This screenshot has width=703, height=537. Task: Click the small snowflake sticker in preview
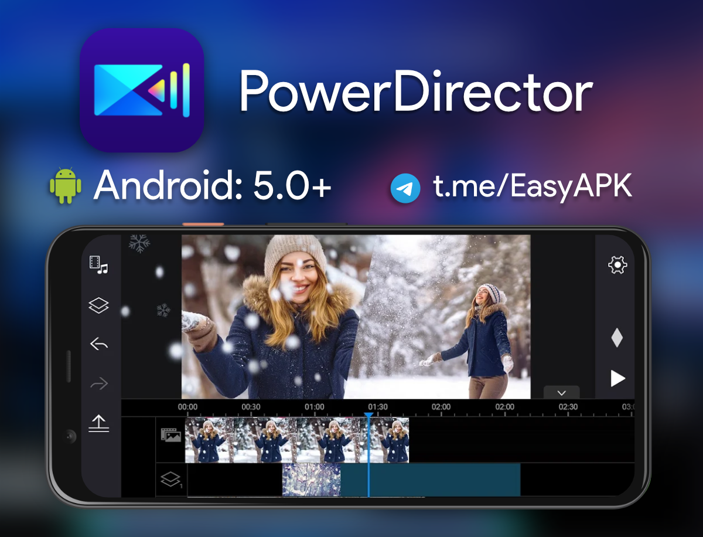click(x=163, y=310)
